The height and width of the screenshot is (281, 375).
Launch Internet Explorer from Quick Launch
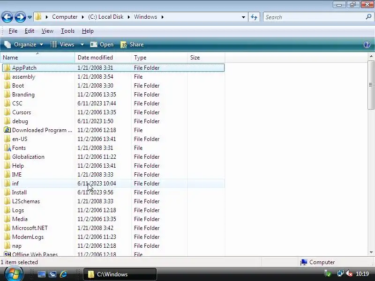[x=64, y=274]
